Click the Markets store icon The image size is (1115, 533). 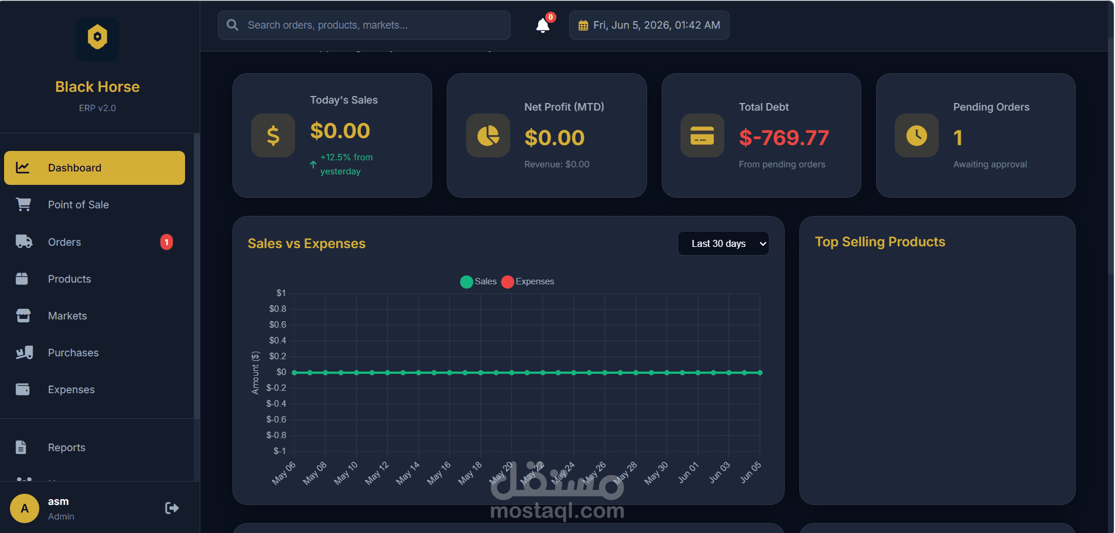23,316
